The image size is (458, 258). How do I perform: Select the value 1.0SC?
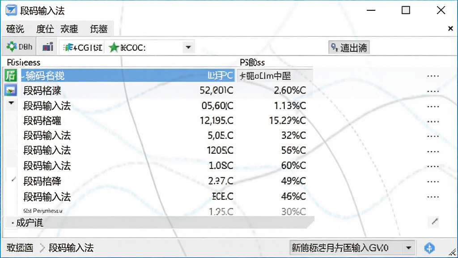221,166
